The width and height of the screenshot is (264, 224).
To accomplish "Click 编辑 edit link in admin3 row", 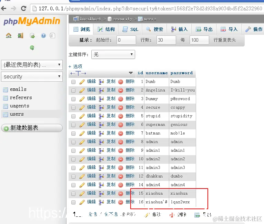I will tap(91, 168).
